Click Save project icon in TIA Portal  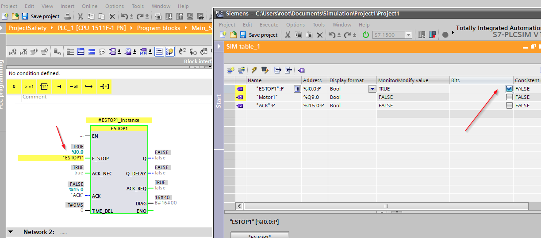point(25,16)
